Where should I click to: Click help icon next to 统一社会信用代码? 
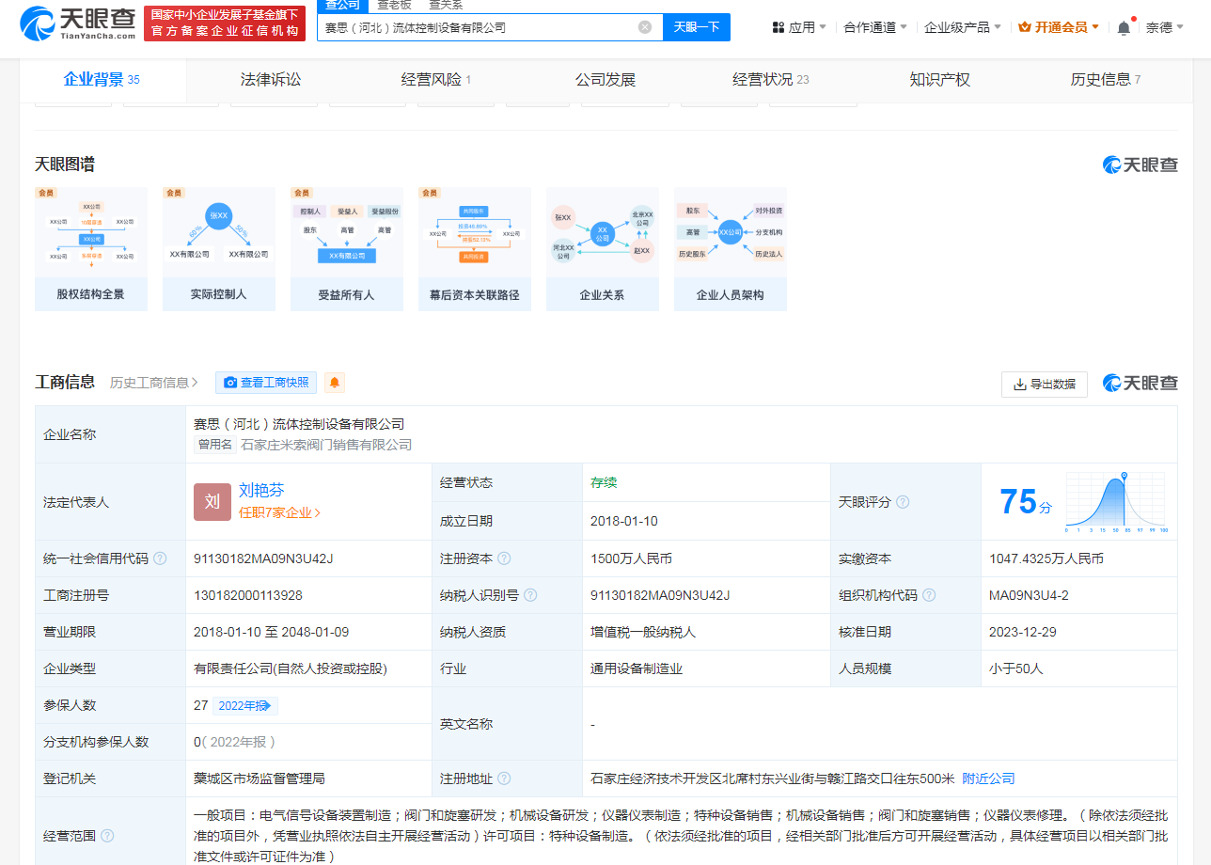pyautogui.click(x=160, y=558)
